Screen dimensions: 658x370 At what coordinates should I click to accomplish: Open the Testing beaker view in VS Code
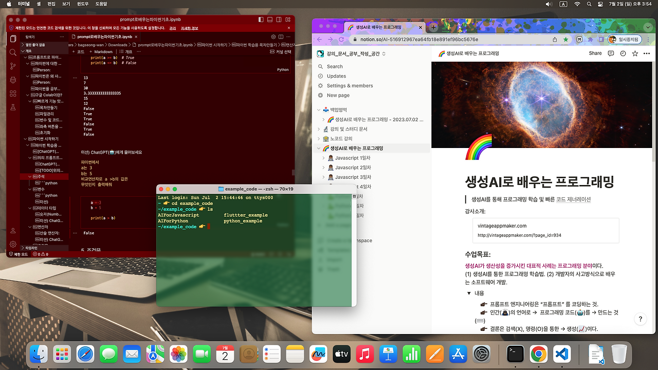(x=13, y=107)
